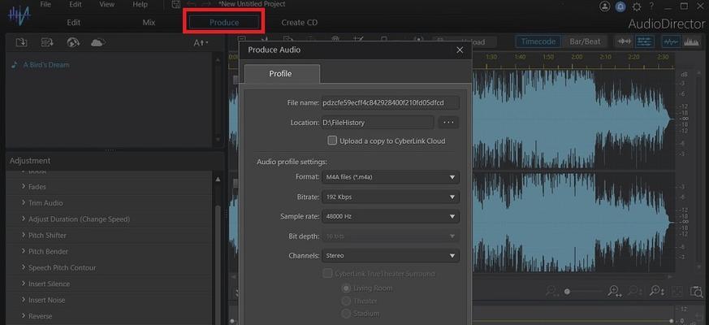The height and width of the screenshot is (325, 709).
Task: Switch to the Produce room tab
Action: pyautogui.click(x=224, y=22)
